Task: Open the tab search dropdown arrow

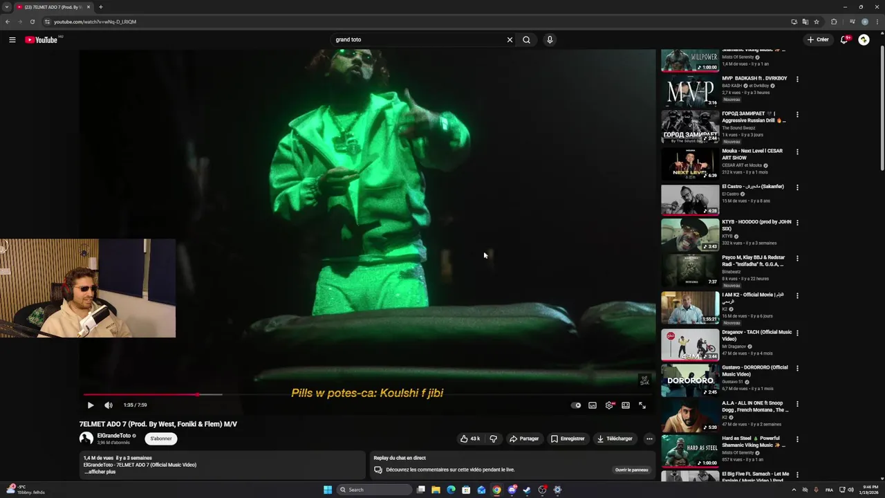Action: tap(7, 7)
